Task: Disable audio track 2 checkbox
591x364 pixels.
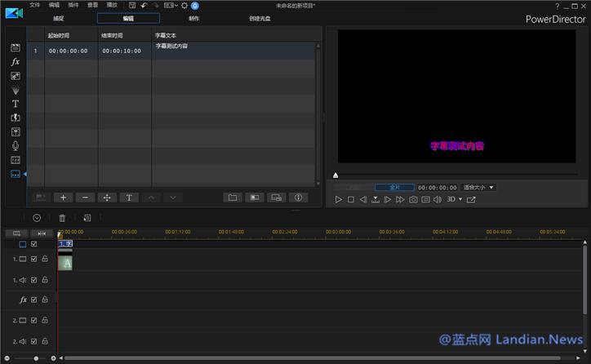Action: tap(34, 342)
